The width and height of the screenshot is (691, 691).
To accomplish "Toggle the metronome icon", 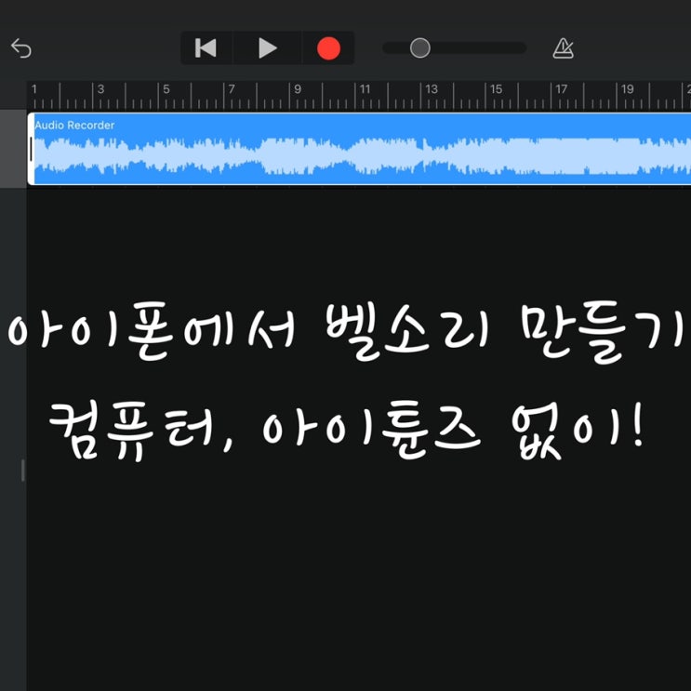I will pyautogui.click(x=564, y=48).
